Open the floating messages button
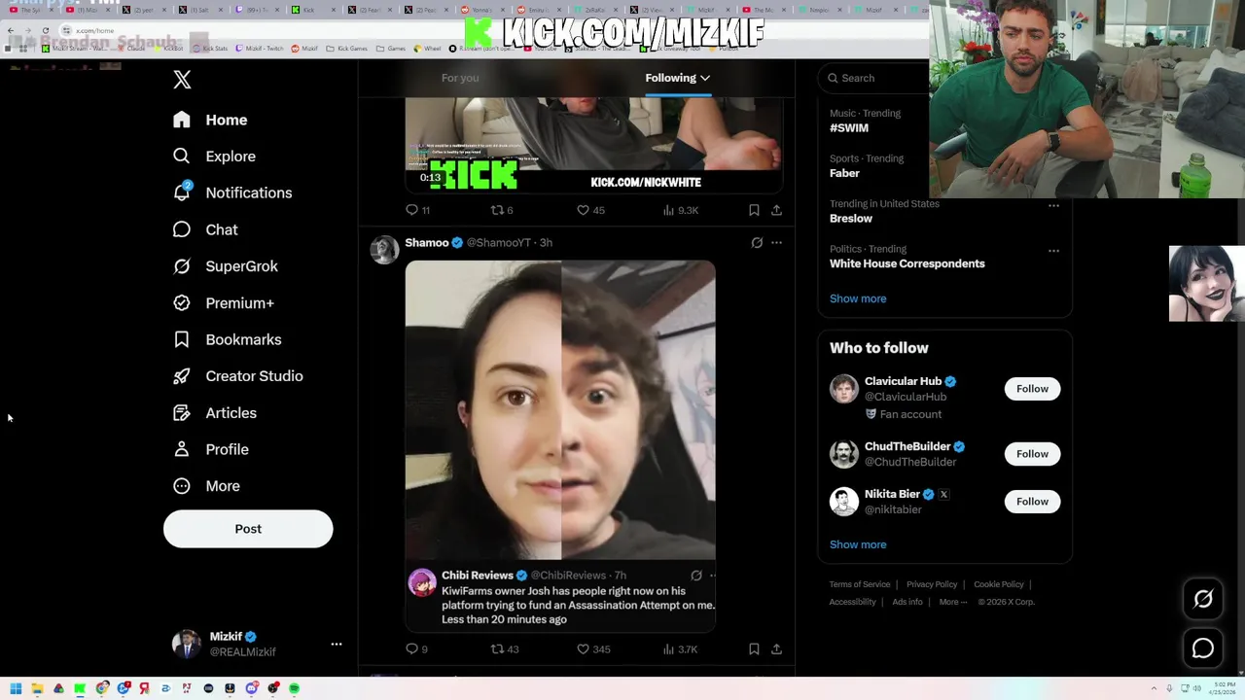 [x=1203, y=648]
